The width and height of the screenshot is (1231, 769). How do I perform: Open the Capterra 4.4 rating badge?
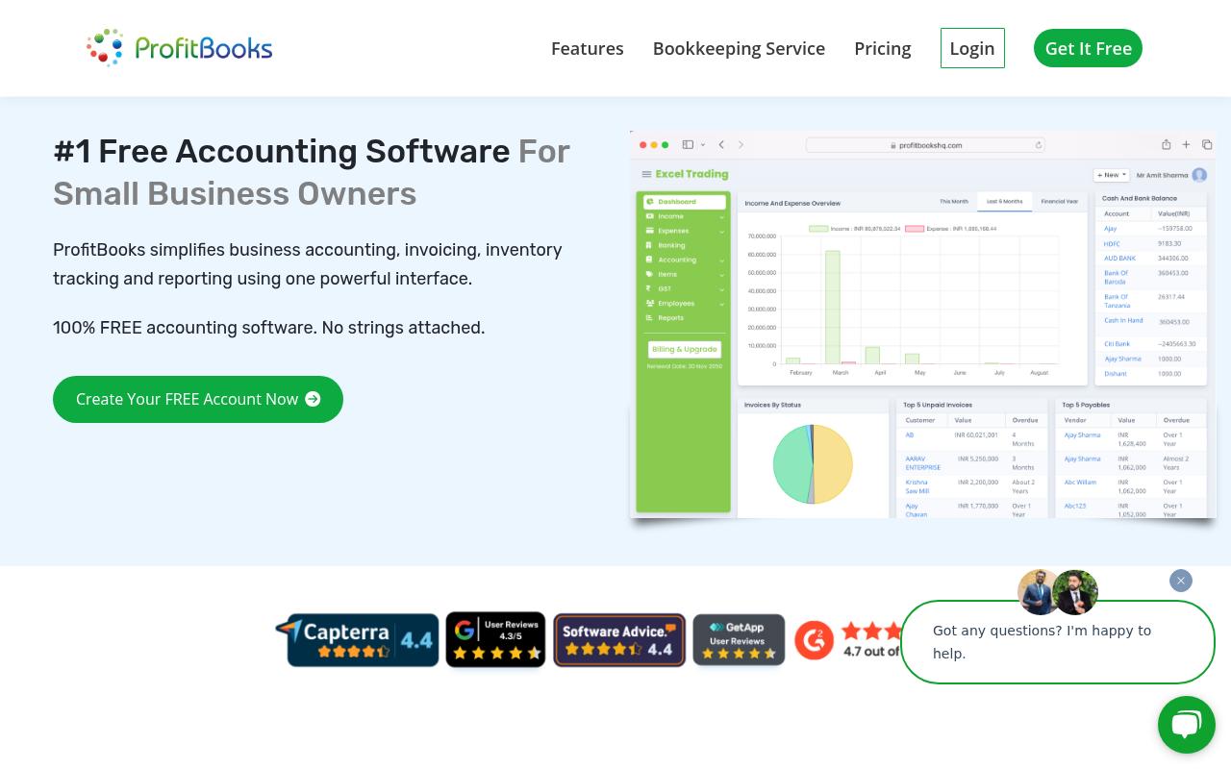click(357, 639)
